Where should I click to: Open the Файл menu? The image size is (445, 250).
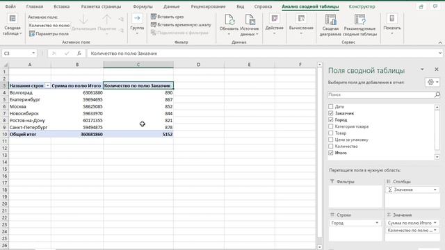point(10,6)
